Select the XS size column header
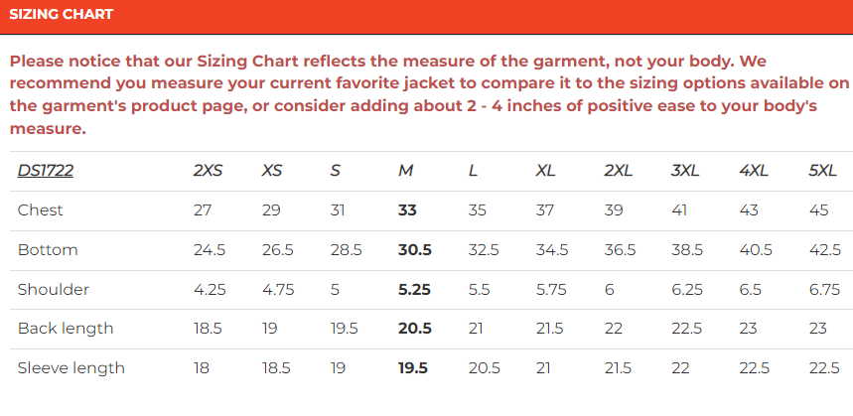The width and height of the screenshot is (853, 416). (x=272, y=171)
